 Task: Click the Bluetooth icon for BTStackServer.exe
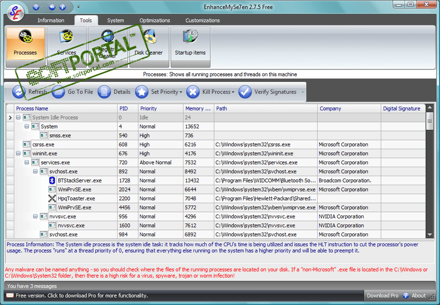click(x=52, y=180)
